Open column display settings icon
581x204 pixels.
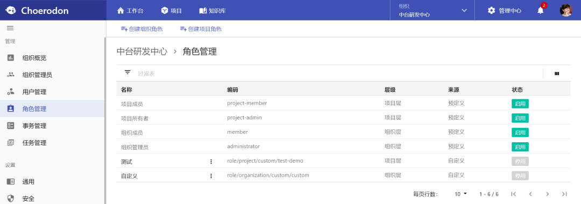pyautogui.click(x=557, y=74)
